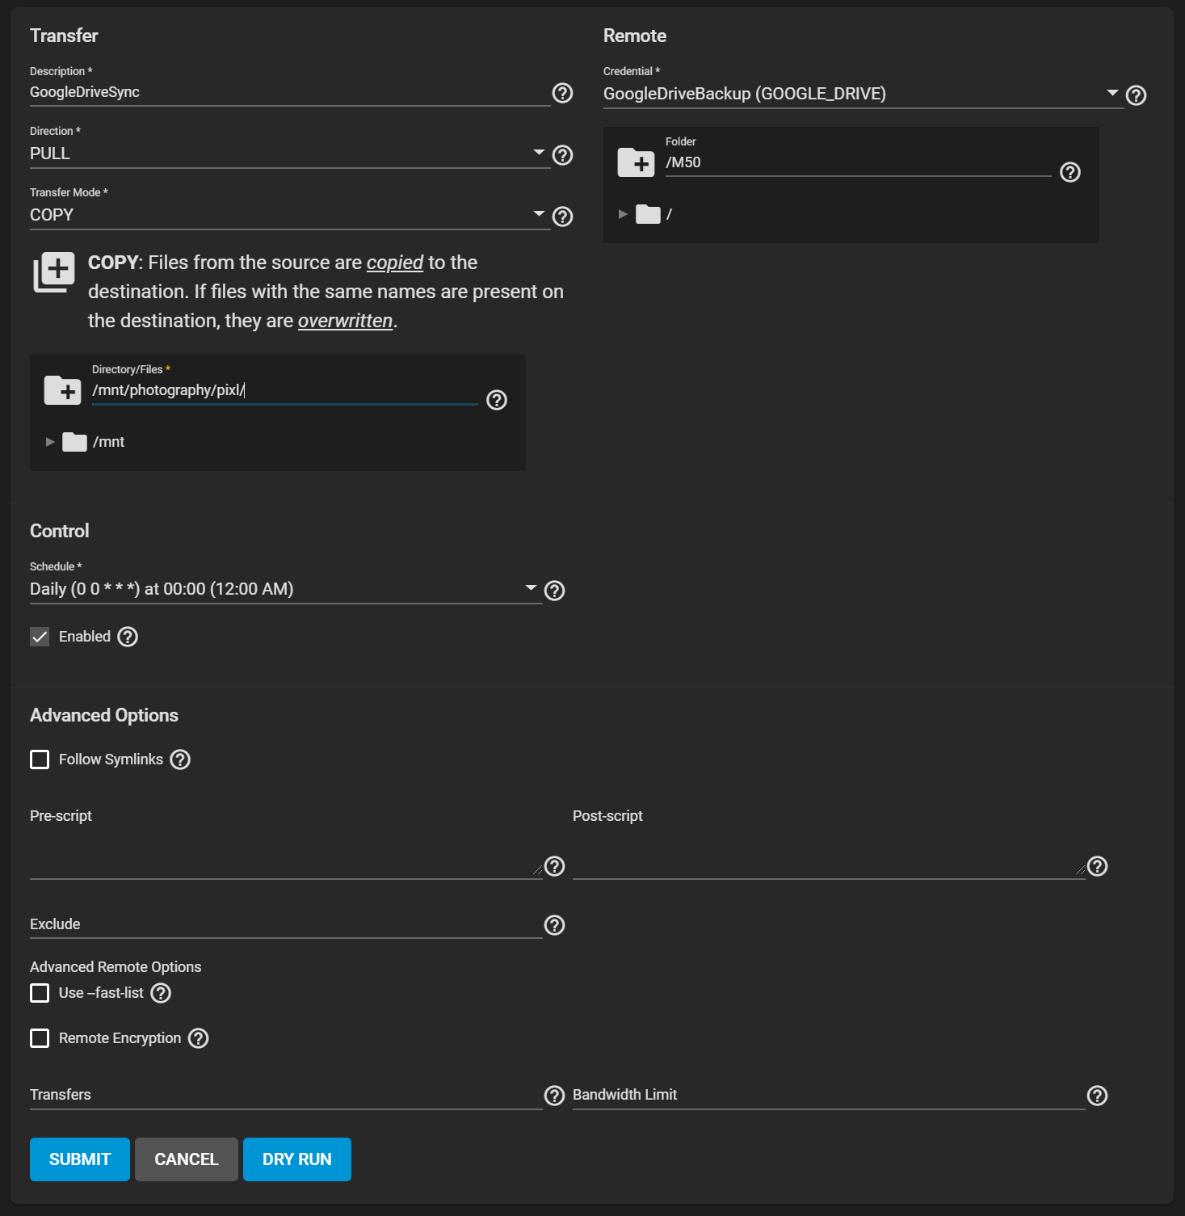1185x1216 pixels.
Task: View help for the Schedule setting
Action: click(x=554, y=591)
